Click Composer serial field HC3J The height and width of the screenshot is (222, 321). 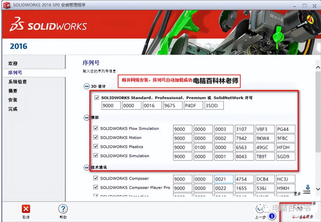click(286, 179)
